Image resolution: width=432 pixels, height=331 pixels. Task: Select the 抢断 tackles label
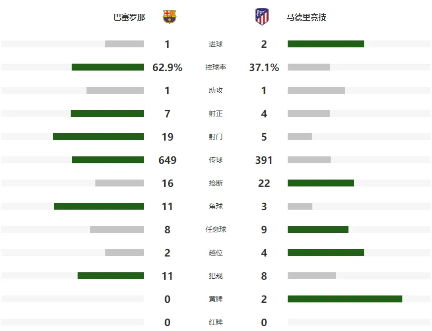pyautogui.click(x=216, y=183)
